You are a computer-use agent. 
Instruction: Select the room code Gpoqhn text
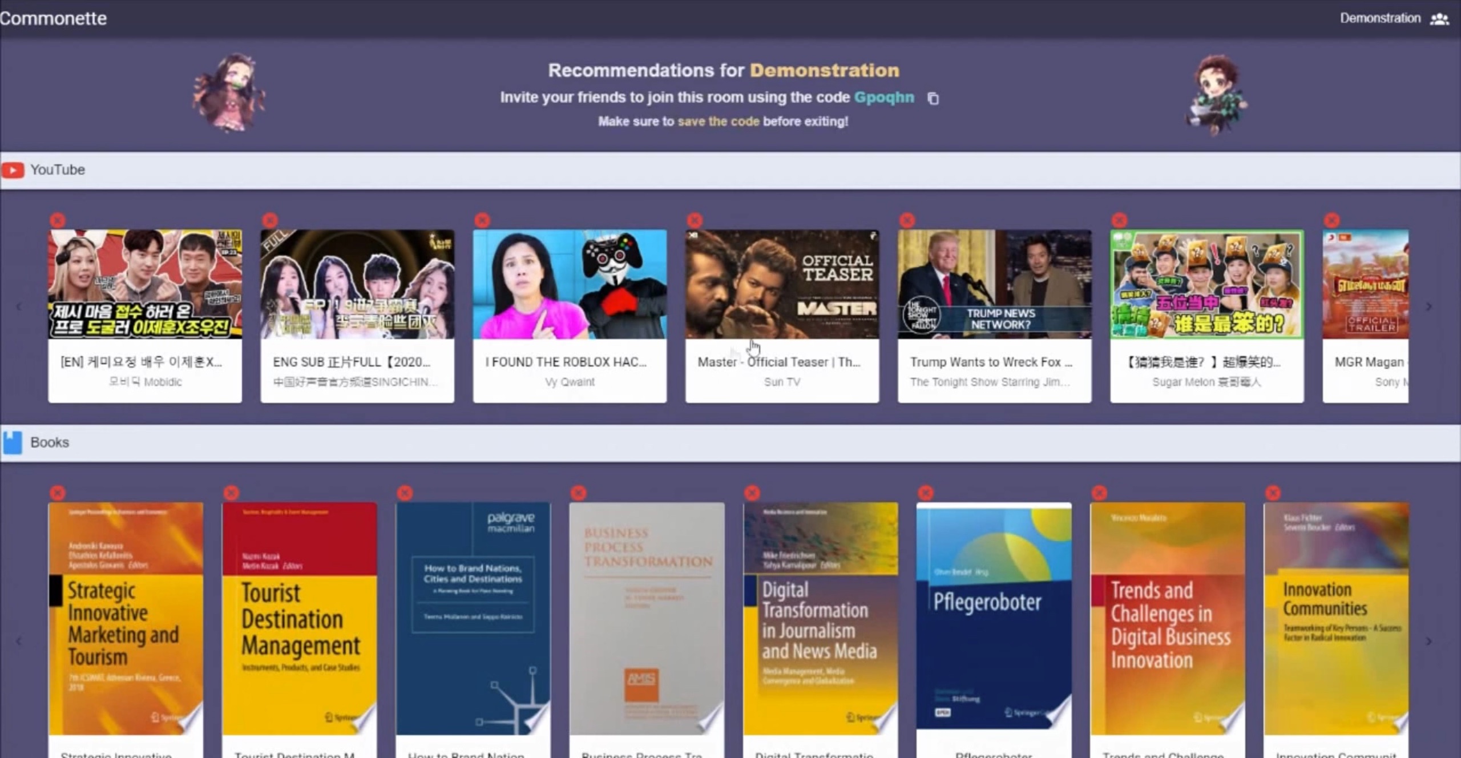coord(884,98)
